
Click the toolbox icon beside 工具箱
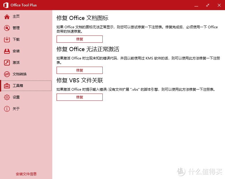tap(7, 86)
